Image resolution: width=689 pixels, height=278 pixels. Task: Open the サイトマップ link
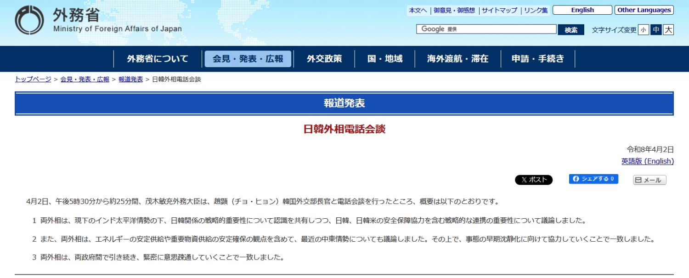tap(499, 10)
